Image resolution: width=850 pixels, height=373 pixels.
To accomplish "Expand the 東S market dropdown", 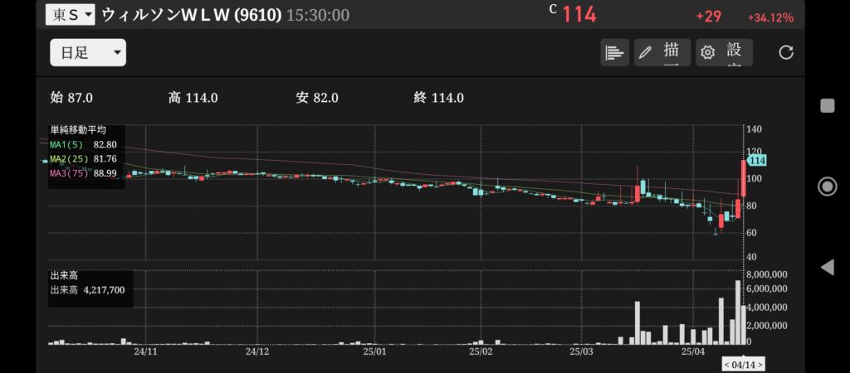I will [70, 15].
